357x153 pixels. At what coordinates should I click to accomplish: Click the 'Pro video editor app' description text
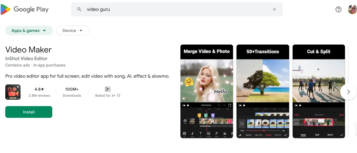[x=88, y=76]
